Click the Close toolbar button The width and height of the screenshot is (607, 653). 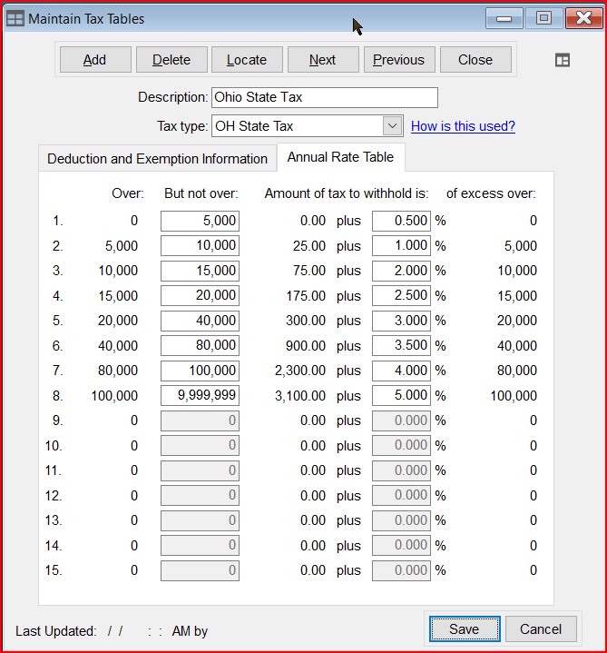(475, 60)
